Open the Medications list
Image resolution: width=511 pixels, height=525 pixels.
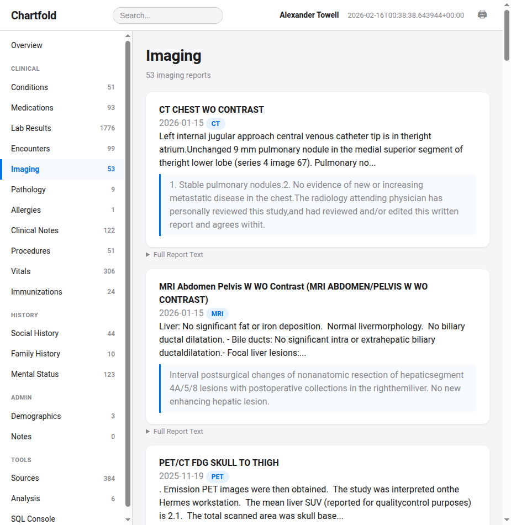(x=32, y=108)
